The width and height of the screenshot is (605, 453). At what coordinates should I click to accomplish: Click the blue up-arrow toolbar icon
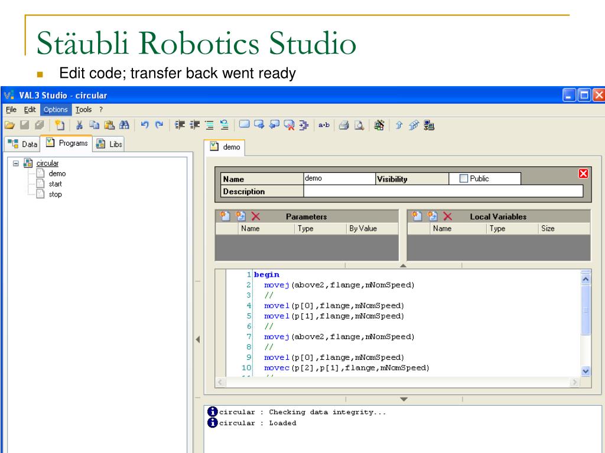[x=399, y=125]
